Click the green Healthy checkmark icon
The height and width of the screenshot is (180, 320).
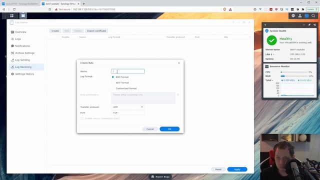272,40
